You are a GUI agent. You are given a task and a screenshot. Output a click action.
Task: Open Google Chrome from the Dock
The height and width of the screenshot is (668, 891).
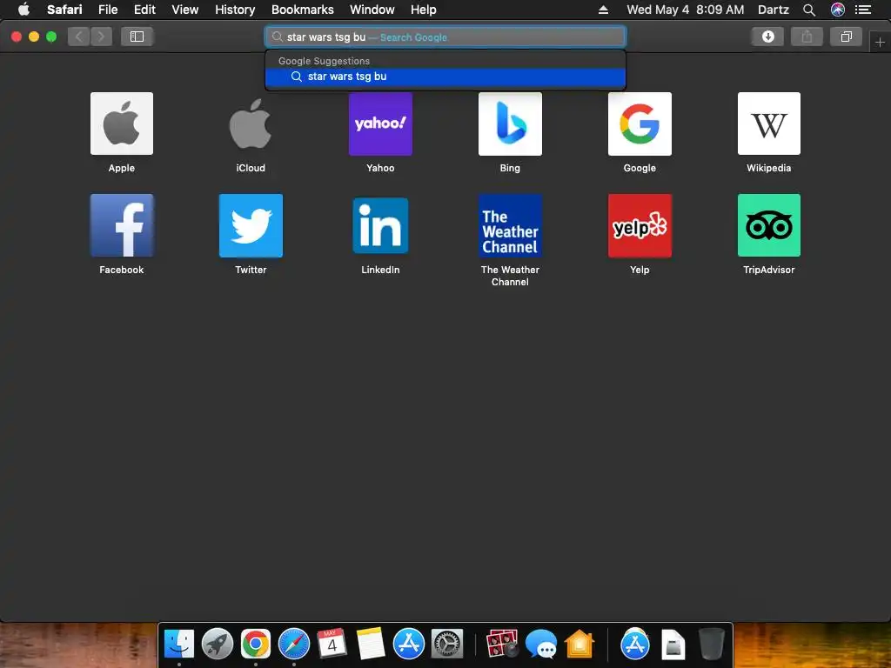(255, 645)
